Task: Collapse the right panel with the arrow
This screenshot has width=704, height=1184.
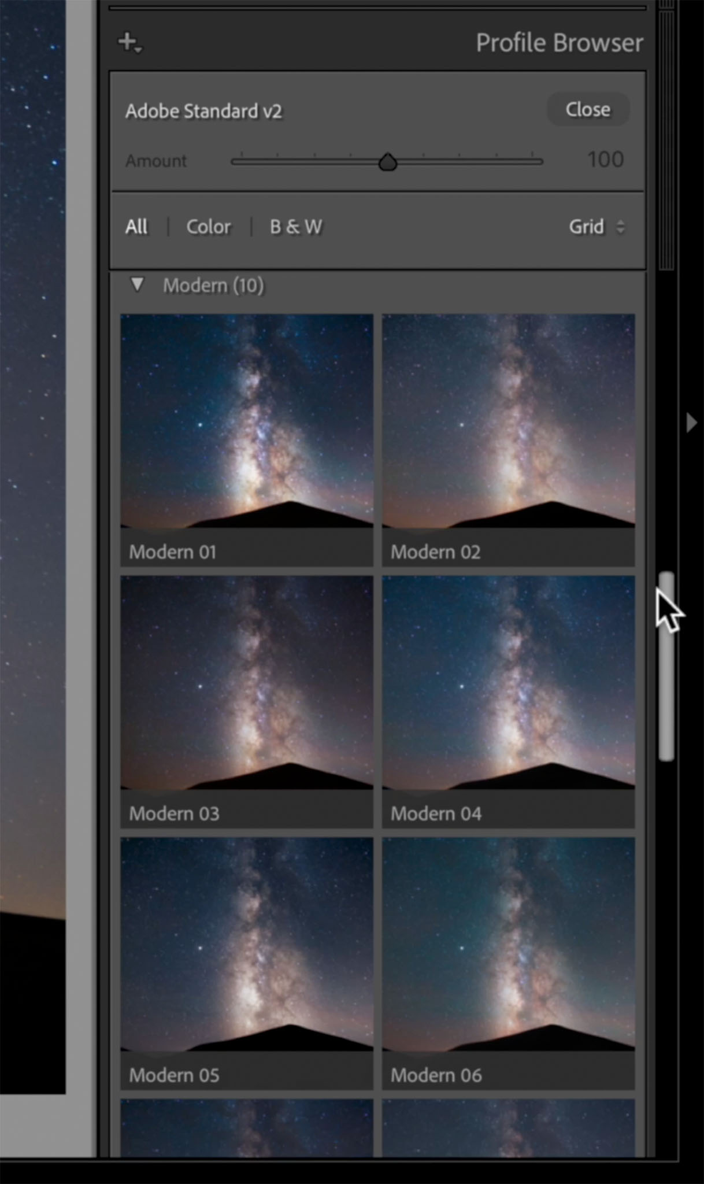Action: coord(691,423)
